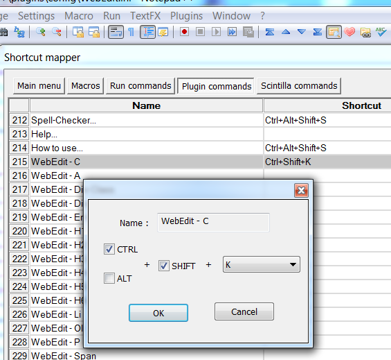Open the Macro menu
This screenshot has width=391, height=360.
79,16
